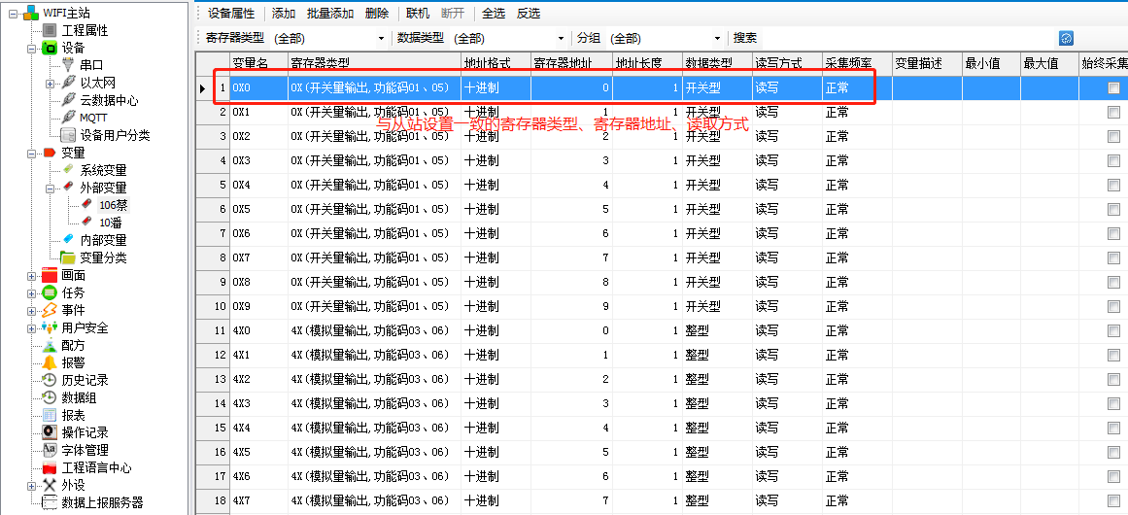Open the 历史记录 clock icon

coord(49,380)
